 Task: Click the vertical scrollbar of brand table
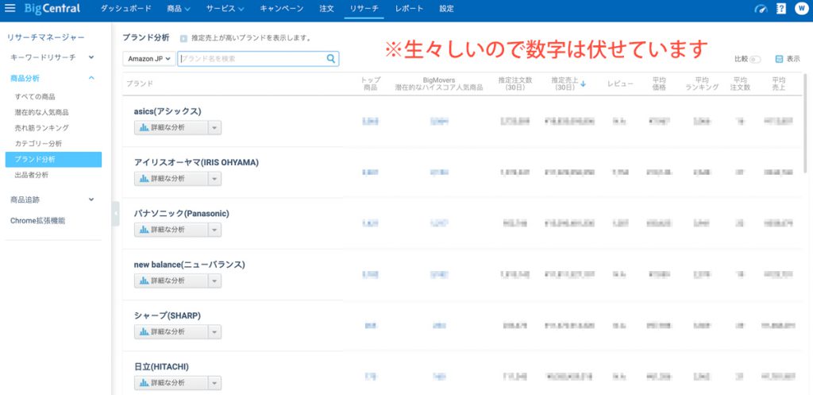click(805, 122)
